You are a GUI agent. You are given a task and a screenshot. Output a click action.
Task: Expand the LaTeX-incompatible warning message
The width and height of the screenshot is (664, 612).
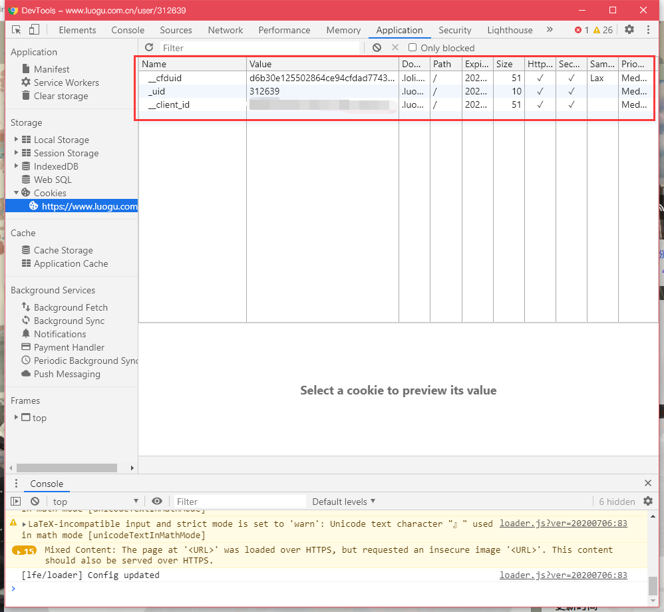24,524
